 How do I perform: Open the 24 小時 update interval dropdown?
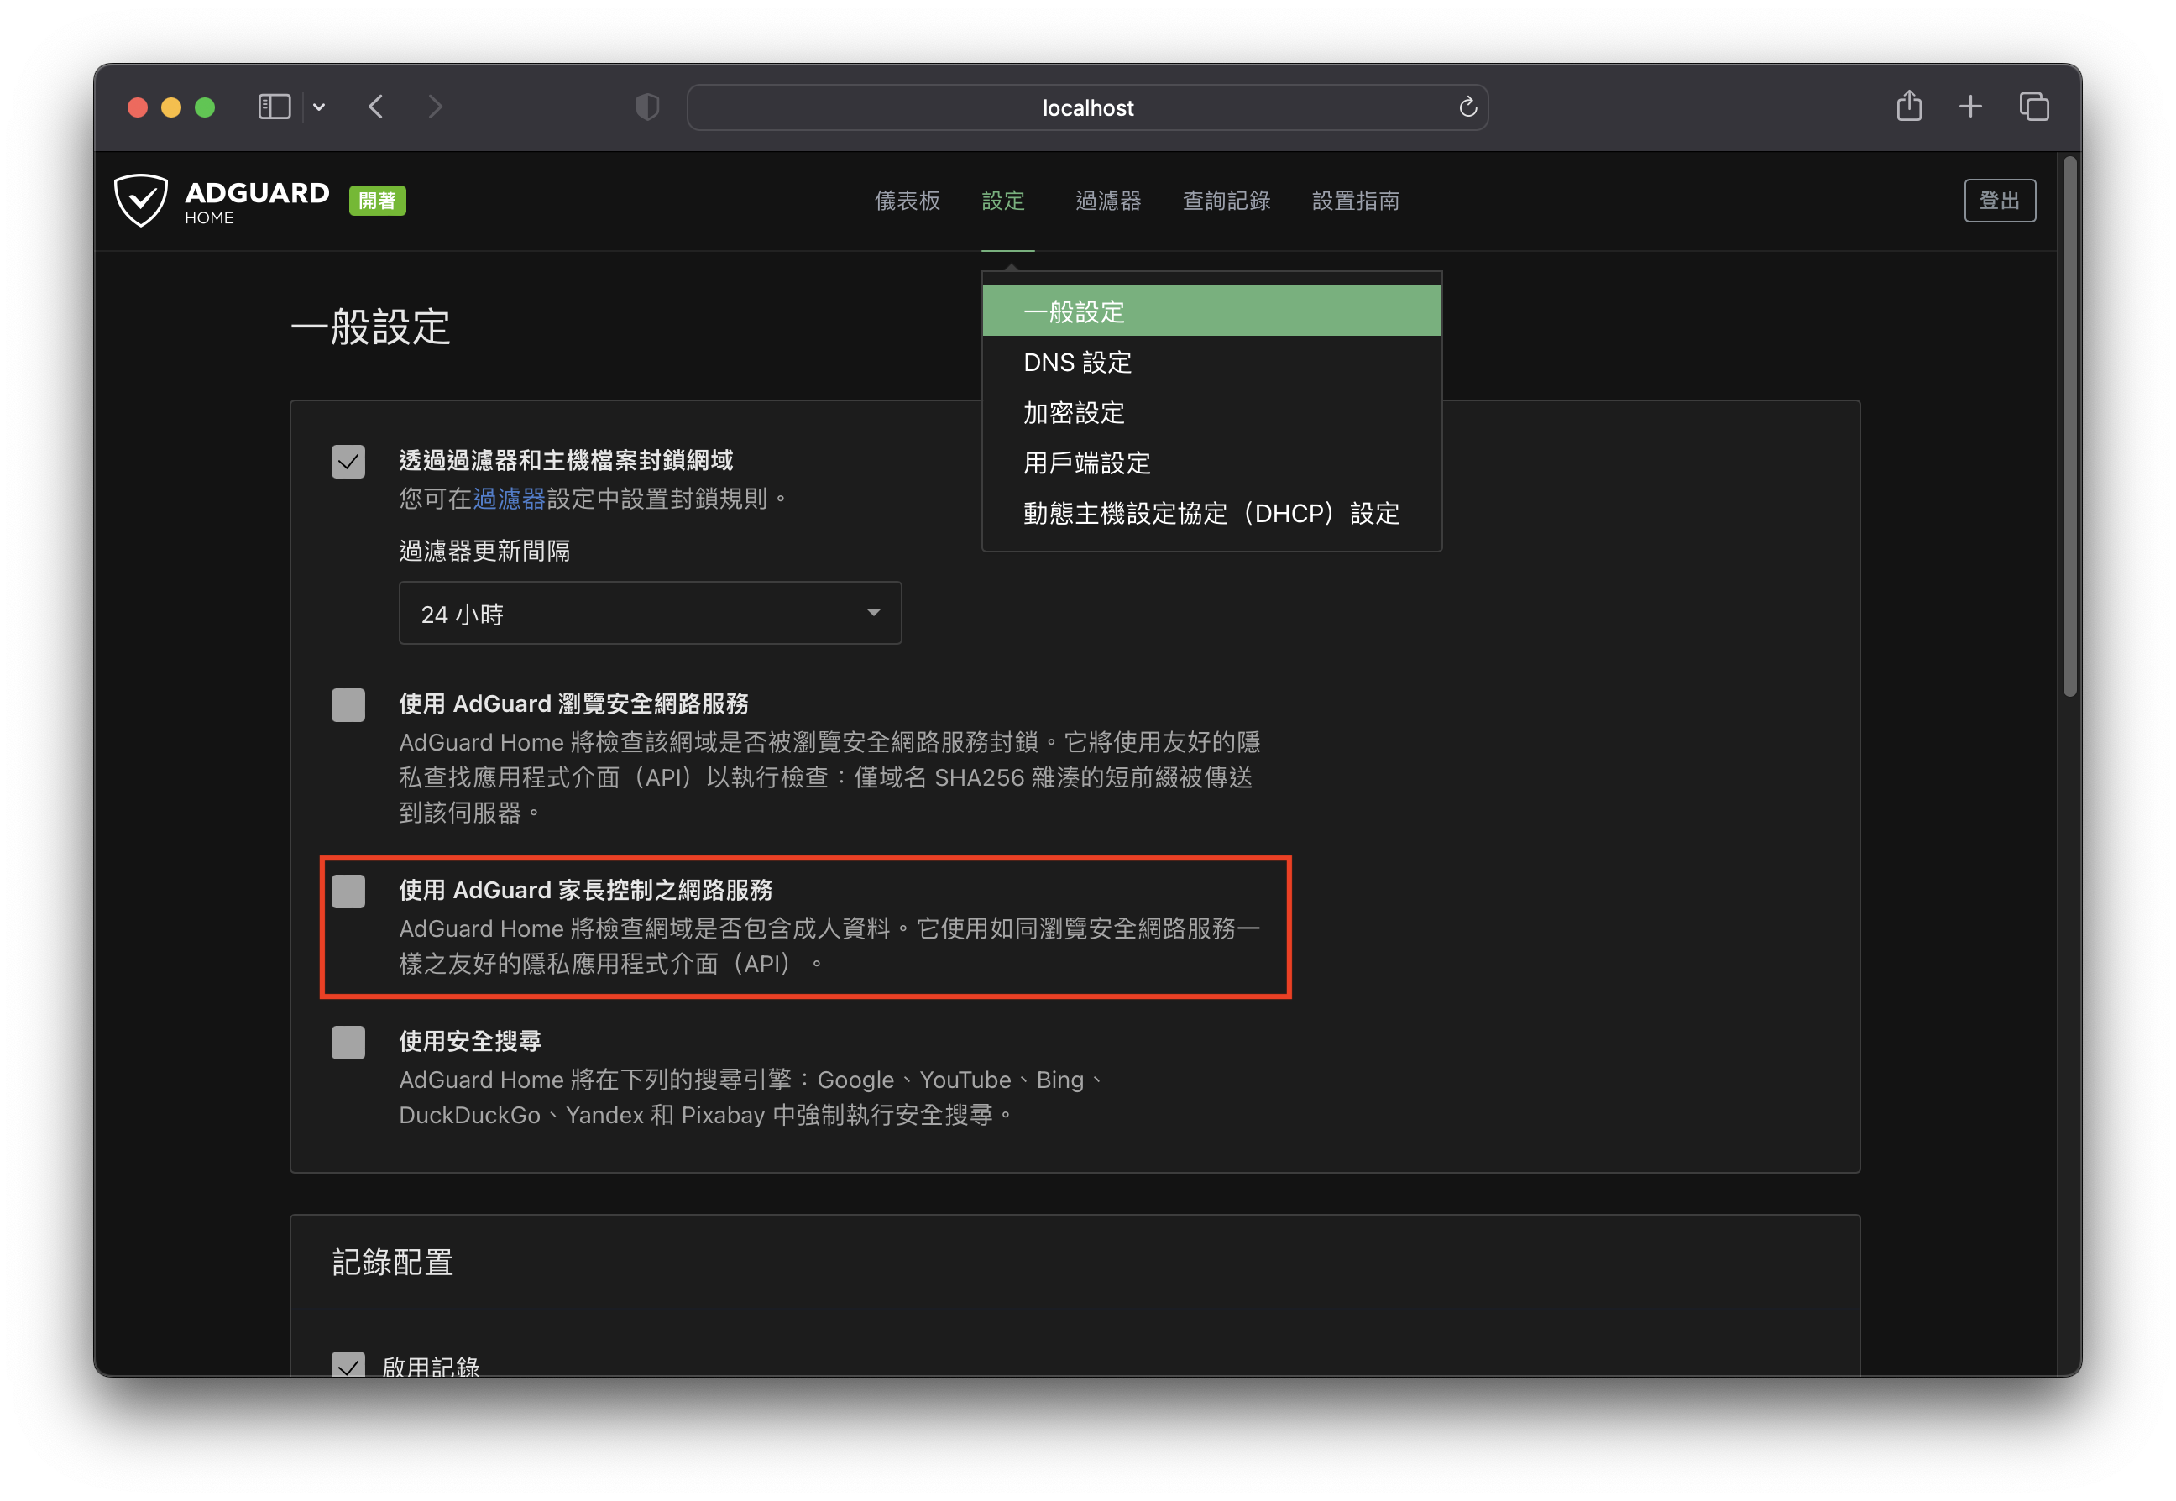click(650, 613)
